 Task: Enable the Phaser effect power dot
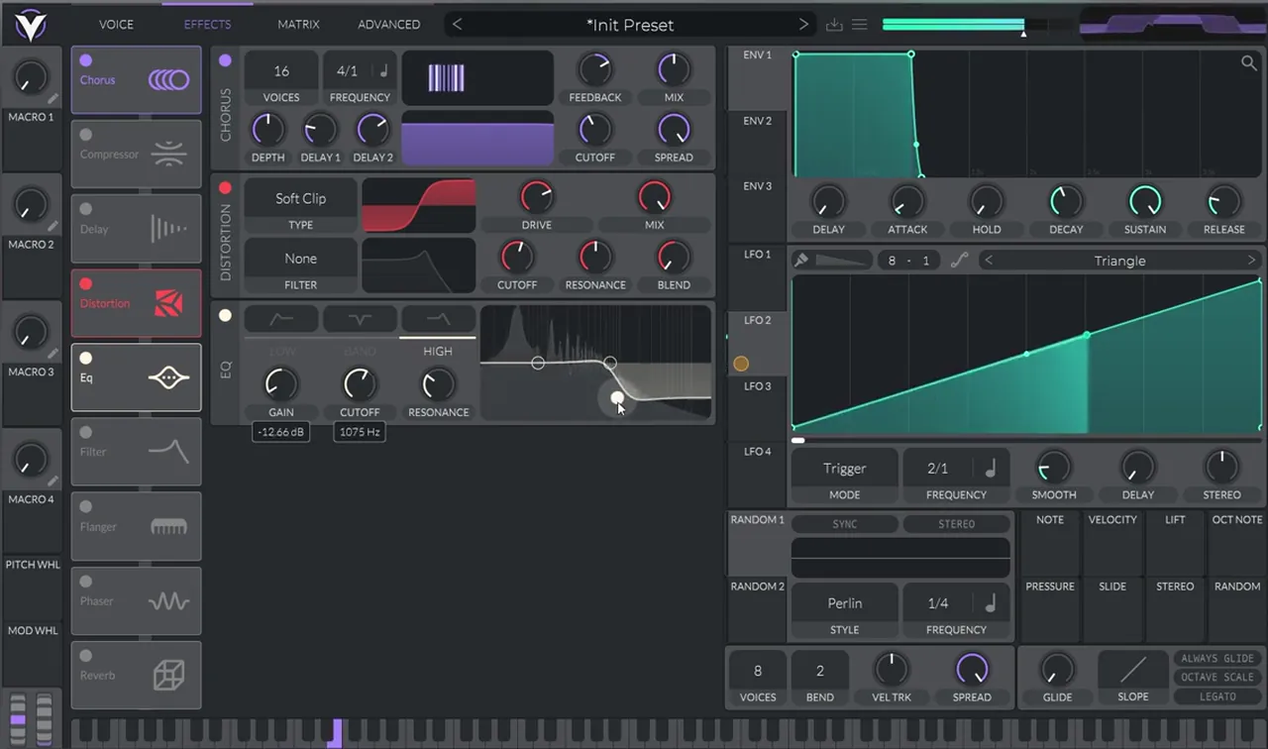(85, 582)
